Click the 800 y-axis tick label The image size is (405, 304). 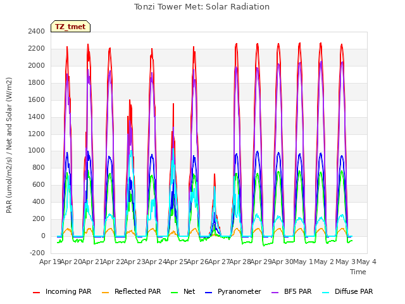point(39,167)
